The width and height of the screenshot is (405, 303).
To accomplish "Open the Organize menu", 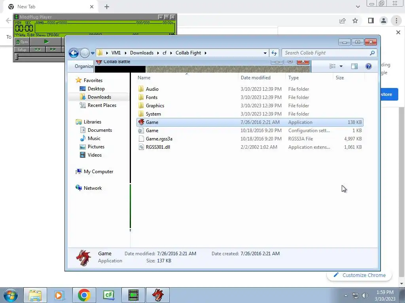I will tap(84, 66).
